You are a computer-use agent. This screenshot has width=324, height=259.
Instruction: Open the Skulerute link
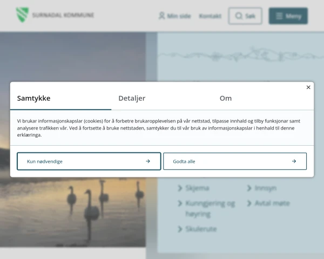click(197, 229)
